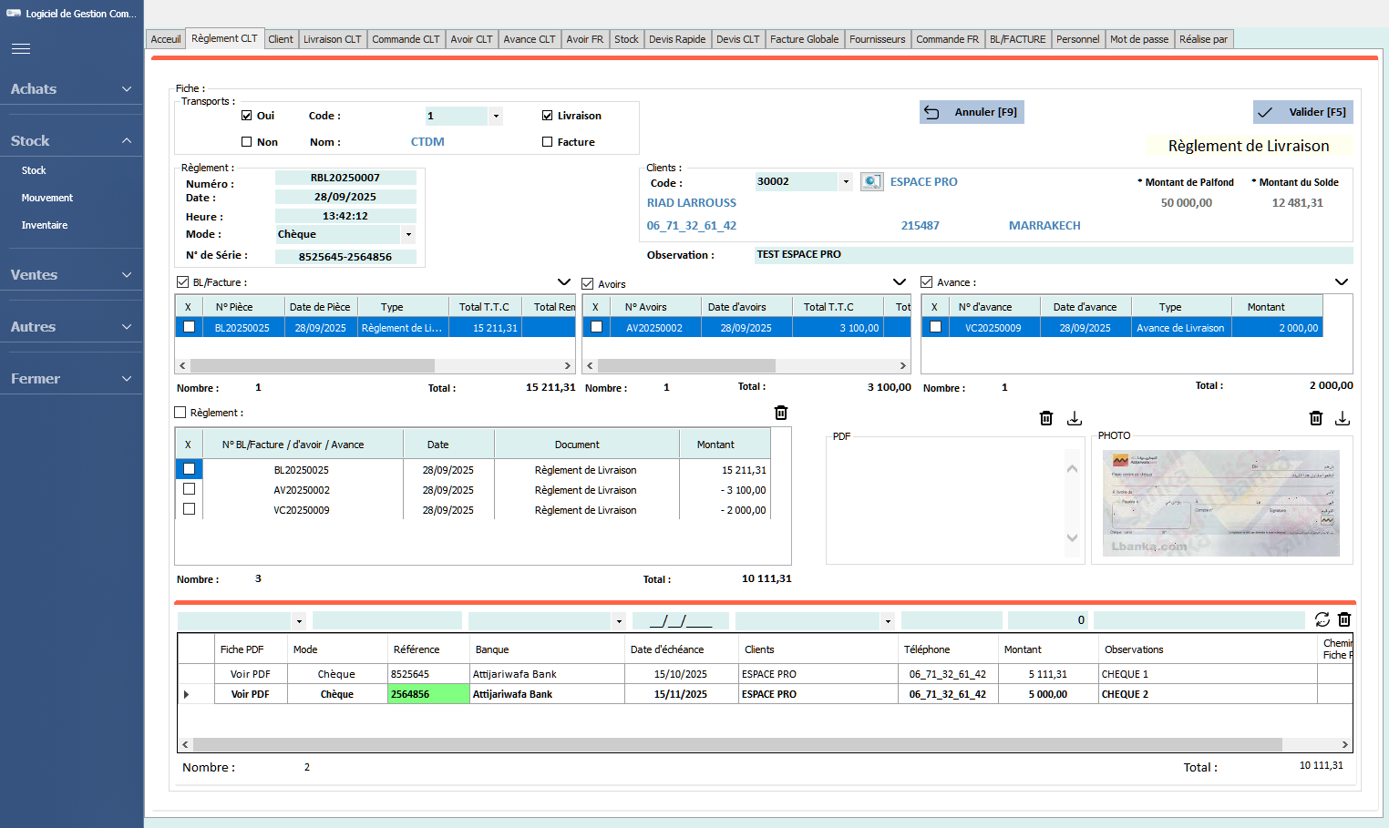1389x828 pixels.
Task: Download the PDF attachment
Action: point(1075,418)
